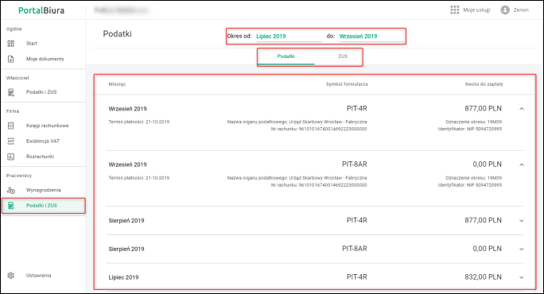Image resolution: width=544 pixels, height=294 pixels.
Task: Click the Księgi rachunkowe book icon
Action: (x=11, y=126)
